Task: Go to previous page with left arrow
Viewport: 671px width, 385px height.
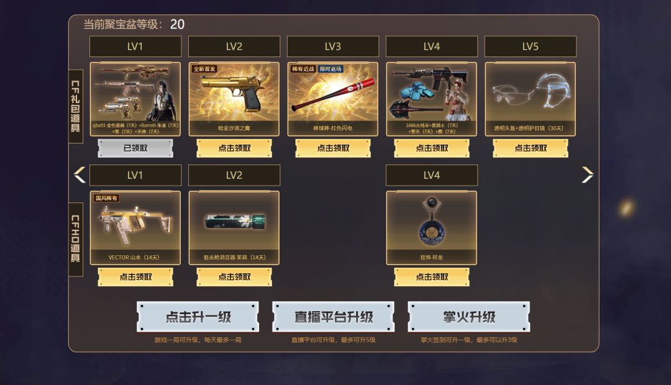Action: pos(80,174)
